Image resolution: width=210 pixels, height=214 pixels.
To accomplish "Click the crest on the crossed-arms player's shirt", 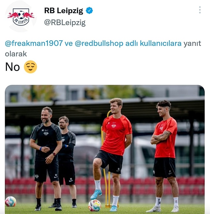I will point(161,128).
